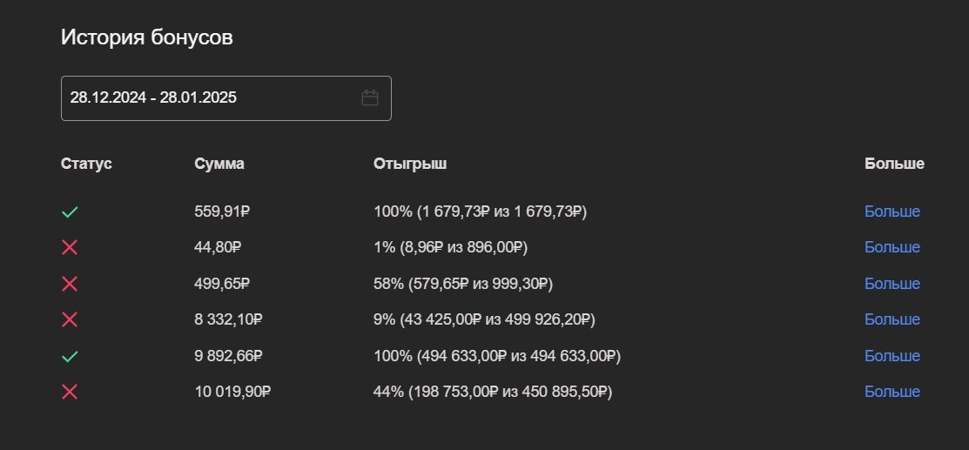Image resolution: width=969 pixels, height=450 pixels.
Task: Click the Сумма column header
Action: (x=219, y=164)
